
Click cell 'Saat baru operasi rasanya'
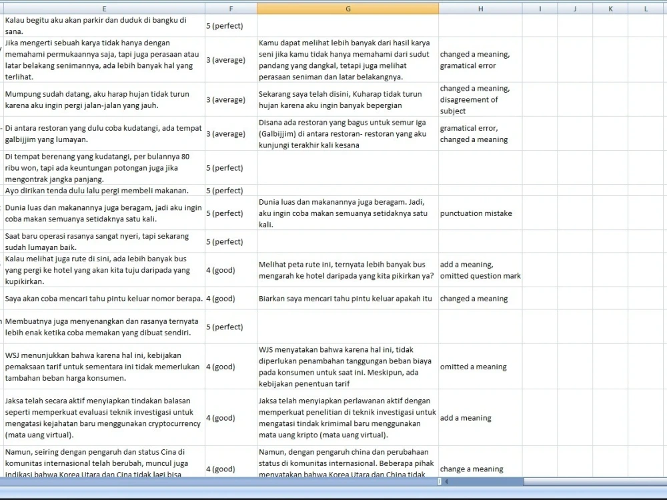104,241
